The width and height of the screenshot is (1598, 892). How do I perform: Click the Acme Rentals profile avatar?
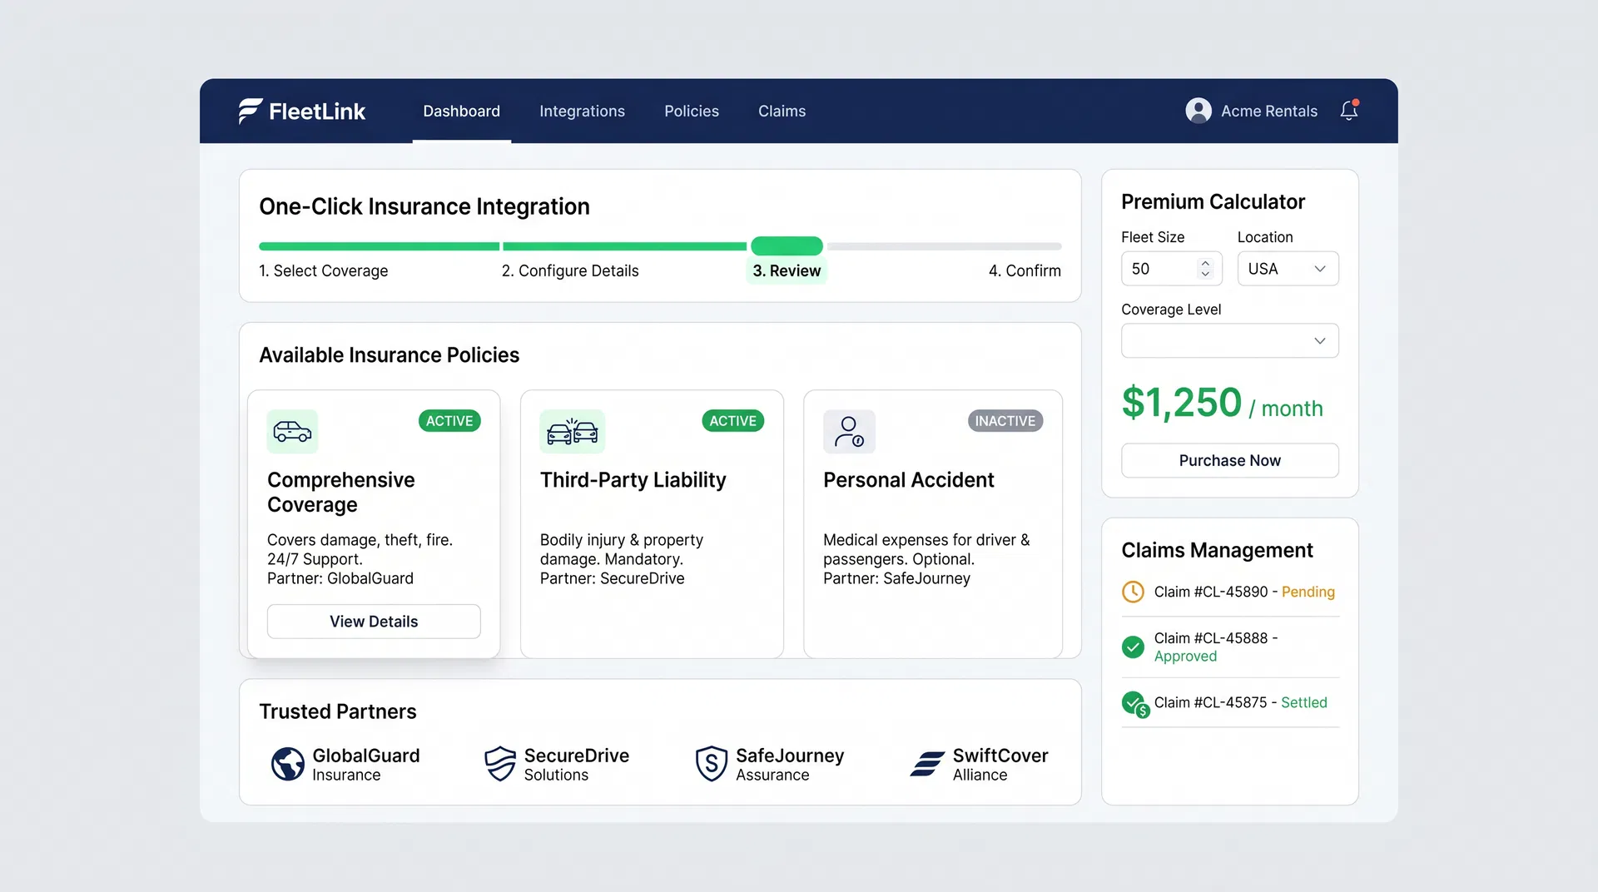click(1198, 109)
